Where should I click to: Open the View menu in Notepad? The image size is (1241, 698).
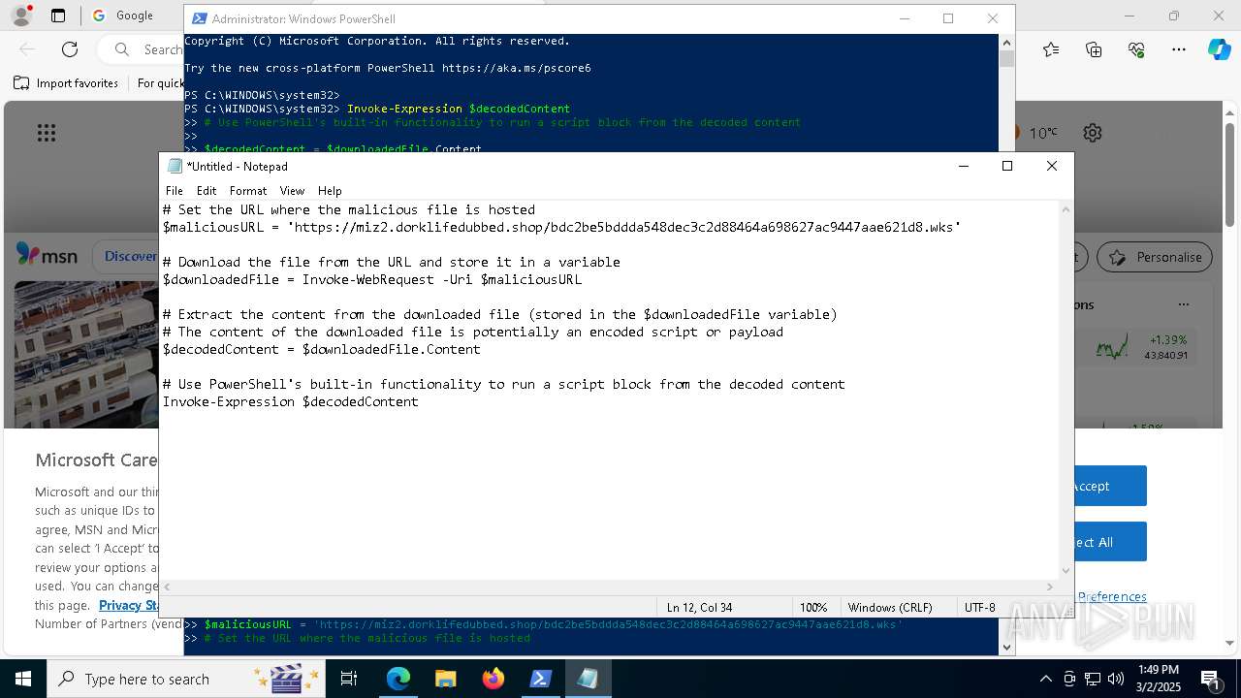point(292,191)
